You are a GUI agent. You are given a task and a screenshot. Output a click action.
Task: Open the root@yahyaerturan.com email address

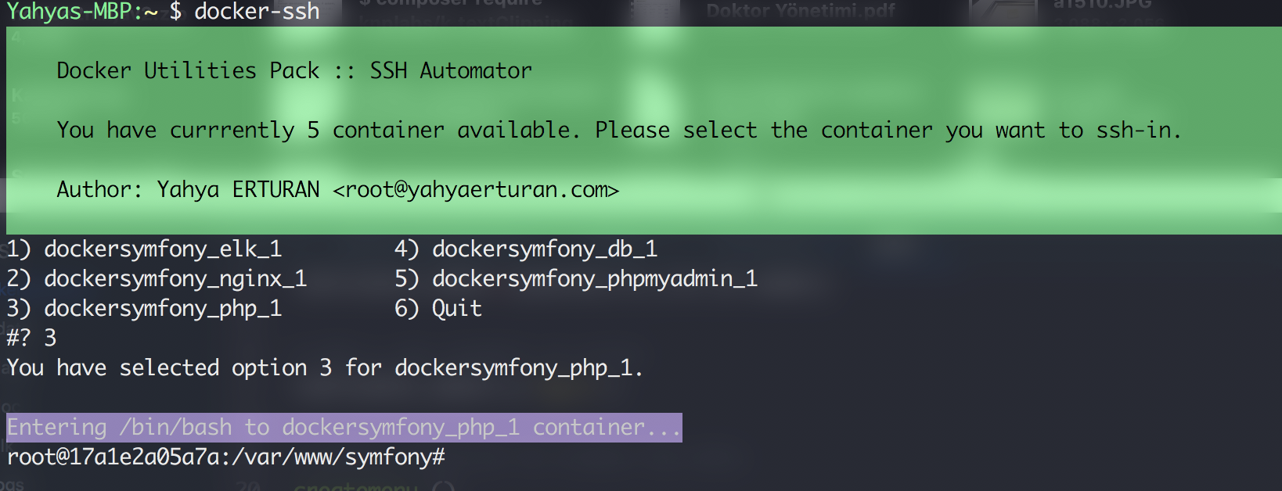476,190
